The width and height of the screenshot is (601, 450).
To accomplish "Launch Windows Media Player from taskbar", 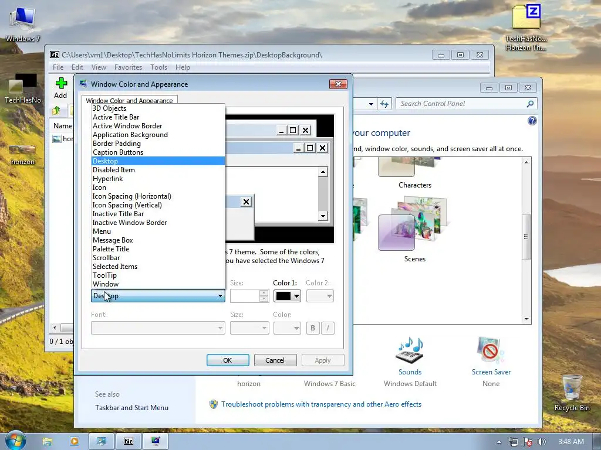I will click(x=75, y=441).
